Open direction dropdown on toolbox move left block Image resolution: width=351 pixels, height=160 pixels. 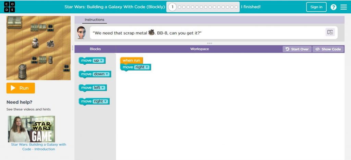click(x=99, y=88)
